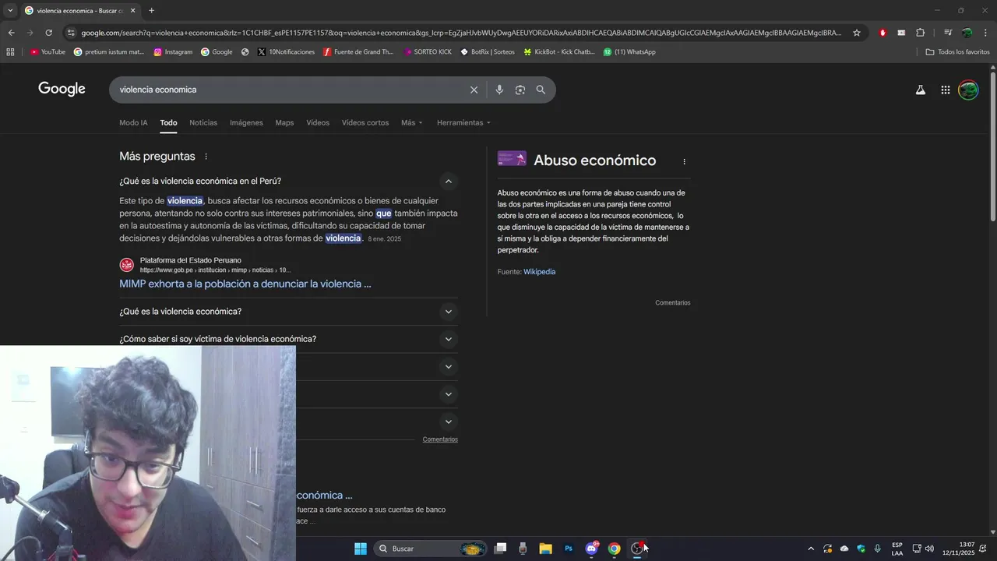Open the Herramientas dropdown
This screenshot has height=561, width=997.
click(x=463, y=123)
